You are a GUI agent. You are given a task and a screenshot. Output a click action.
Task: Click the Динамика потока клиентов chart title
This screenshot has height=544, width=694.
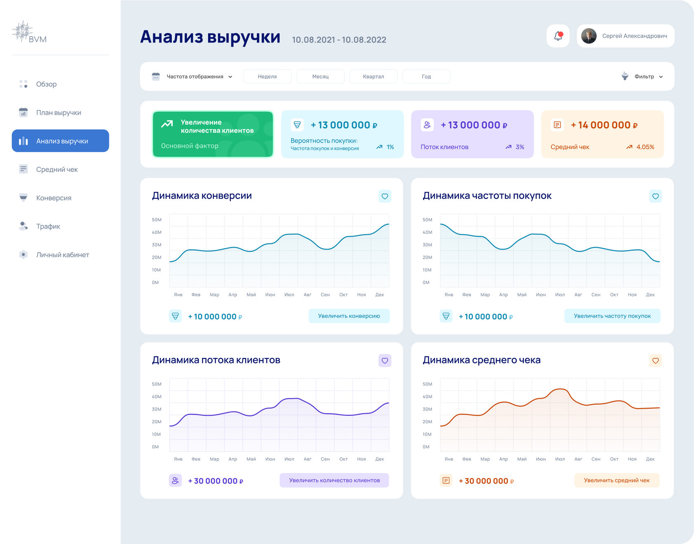pyautogui.click(x=216, y=360)
